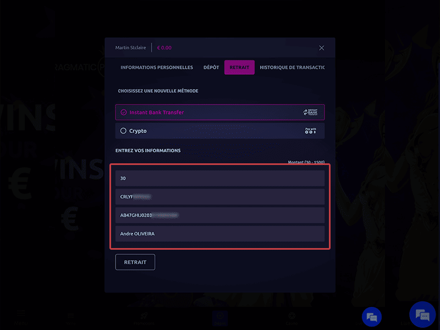Click the Instant Bank Transfer logo icon

click(310, 112)
